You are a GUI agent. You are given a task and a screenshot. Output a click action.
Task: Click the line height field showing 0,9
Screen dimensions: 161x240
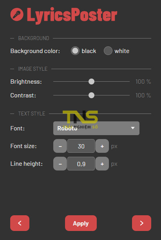point(81,164)
